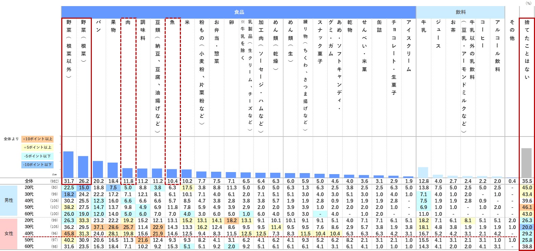Select the 女性 row group label
Screen dimensions: 535x251
(9, 233)
